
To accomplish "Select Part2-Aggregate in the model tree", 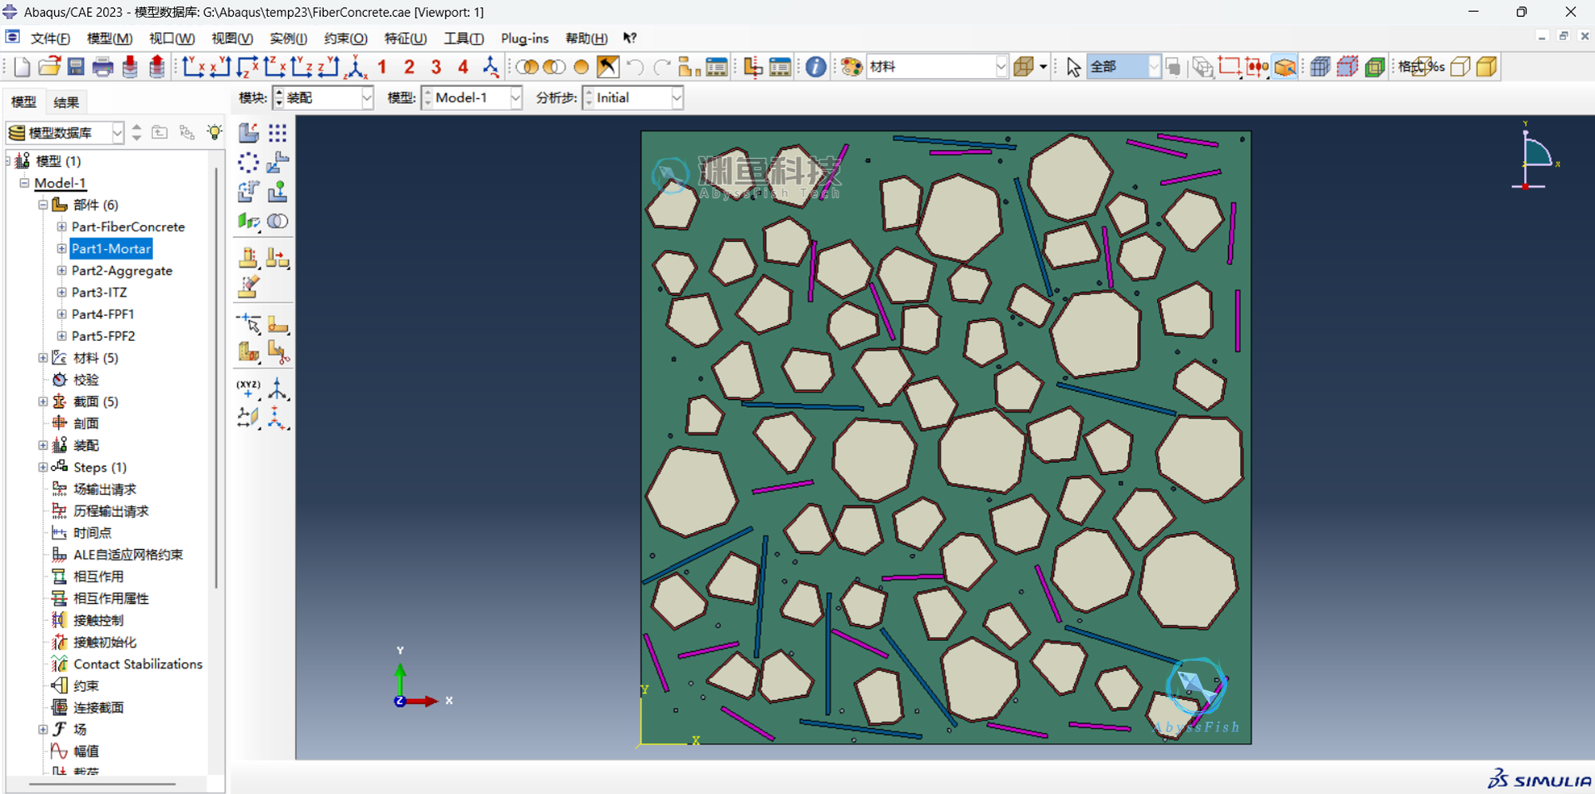I will [x=122, y=271].
